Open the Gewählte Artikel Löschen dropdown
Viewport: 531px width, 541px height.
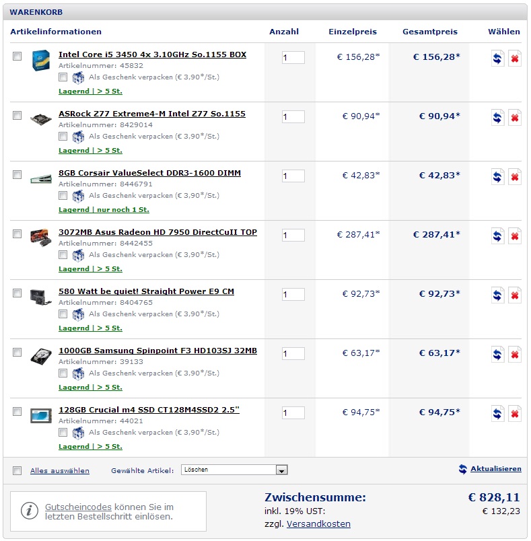tap(234, 470)
